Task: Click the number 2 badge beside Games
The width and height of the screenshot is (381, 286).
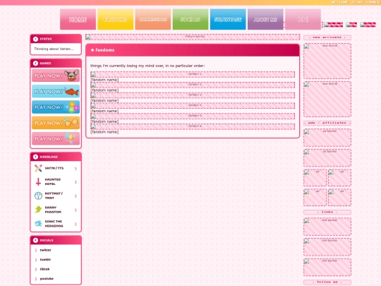Action: pyautogui.click(x=35, y=64)
